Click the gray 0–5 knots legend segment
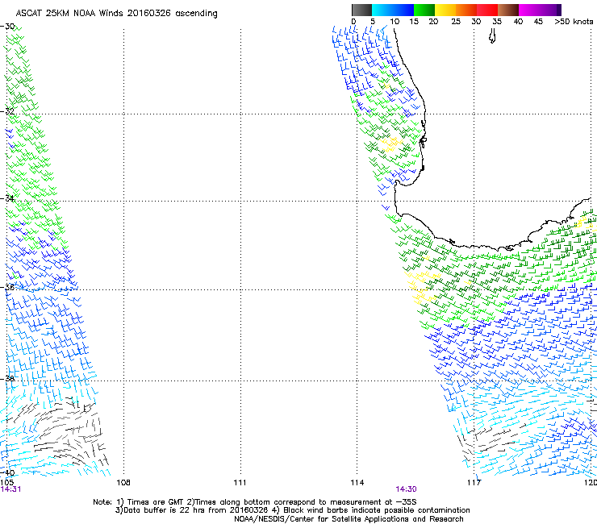The height and width of the screenshot is (524, 597). coord(361,10)
